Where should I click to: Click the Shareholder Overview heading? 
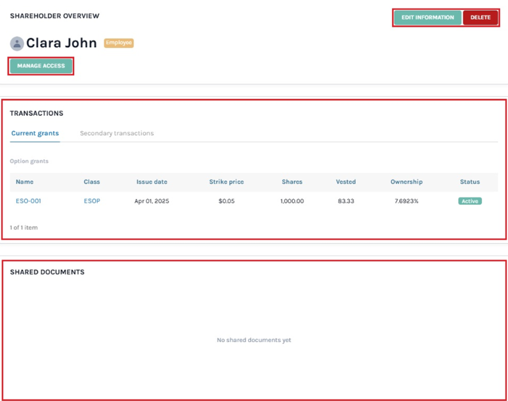[54, 16]
